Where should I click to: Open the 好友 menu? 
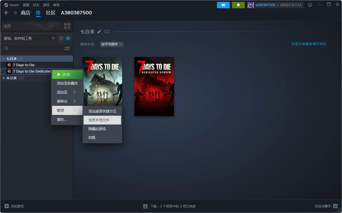(x=36, y=5)
